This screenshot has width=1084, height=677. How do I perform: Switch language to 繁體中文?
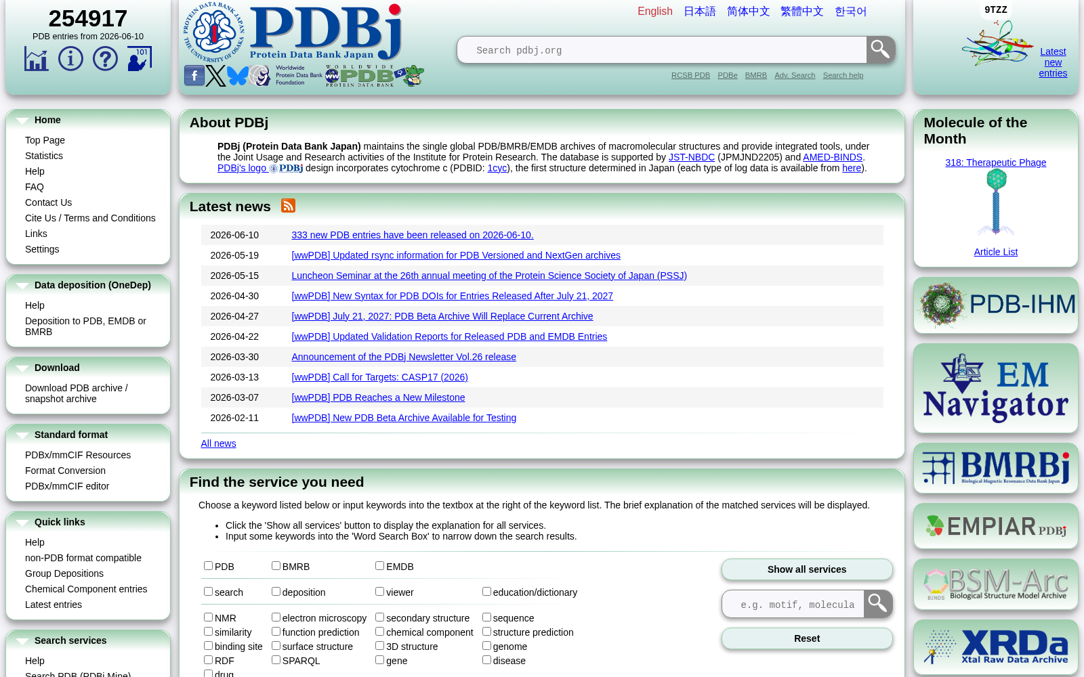801,11
